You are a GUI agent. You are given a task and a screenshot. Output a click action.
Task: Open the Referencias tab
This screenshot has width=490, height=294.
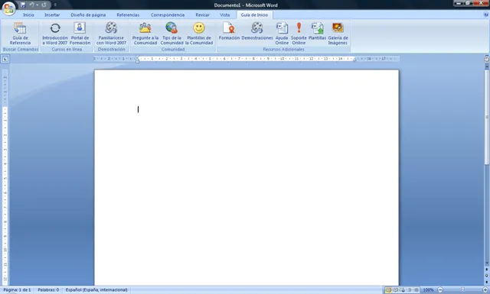[x=128, y=15]
